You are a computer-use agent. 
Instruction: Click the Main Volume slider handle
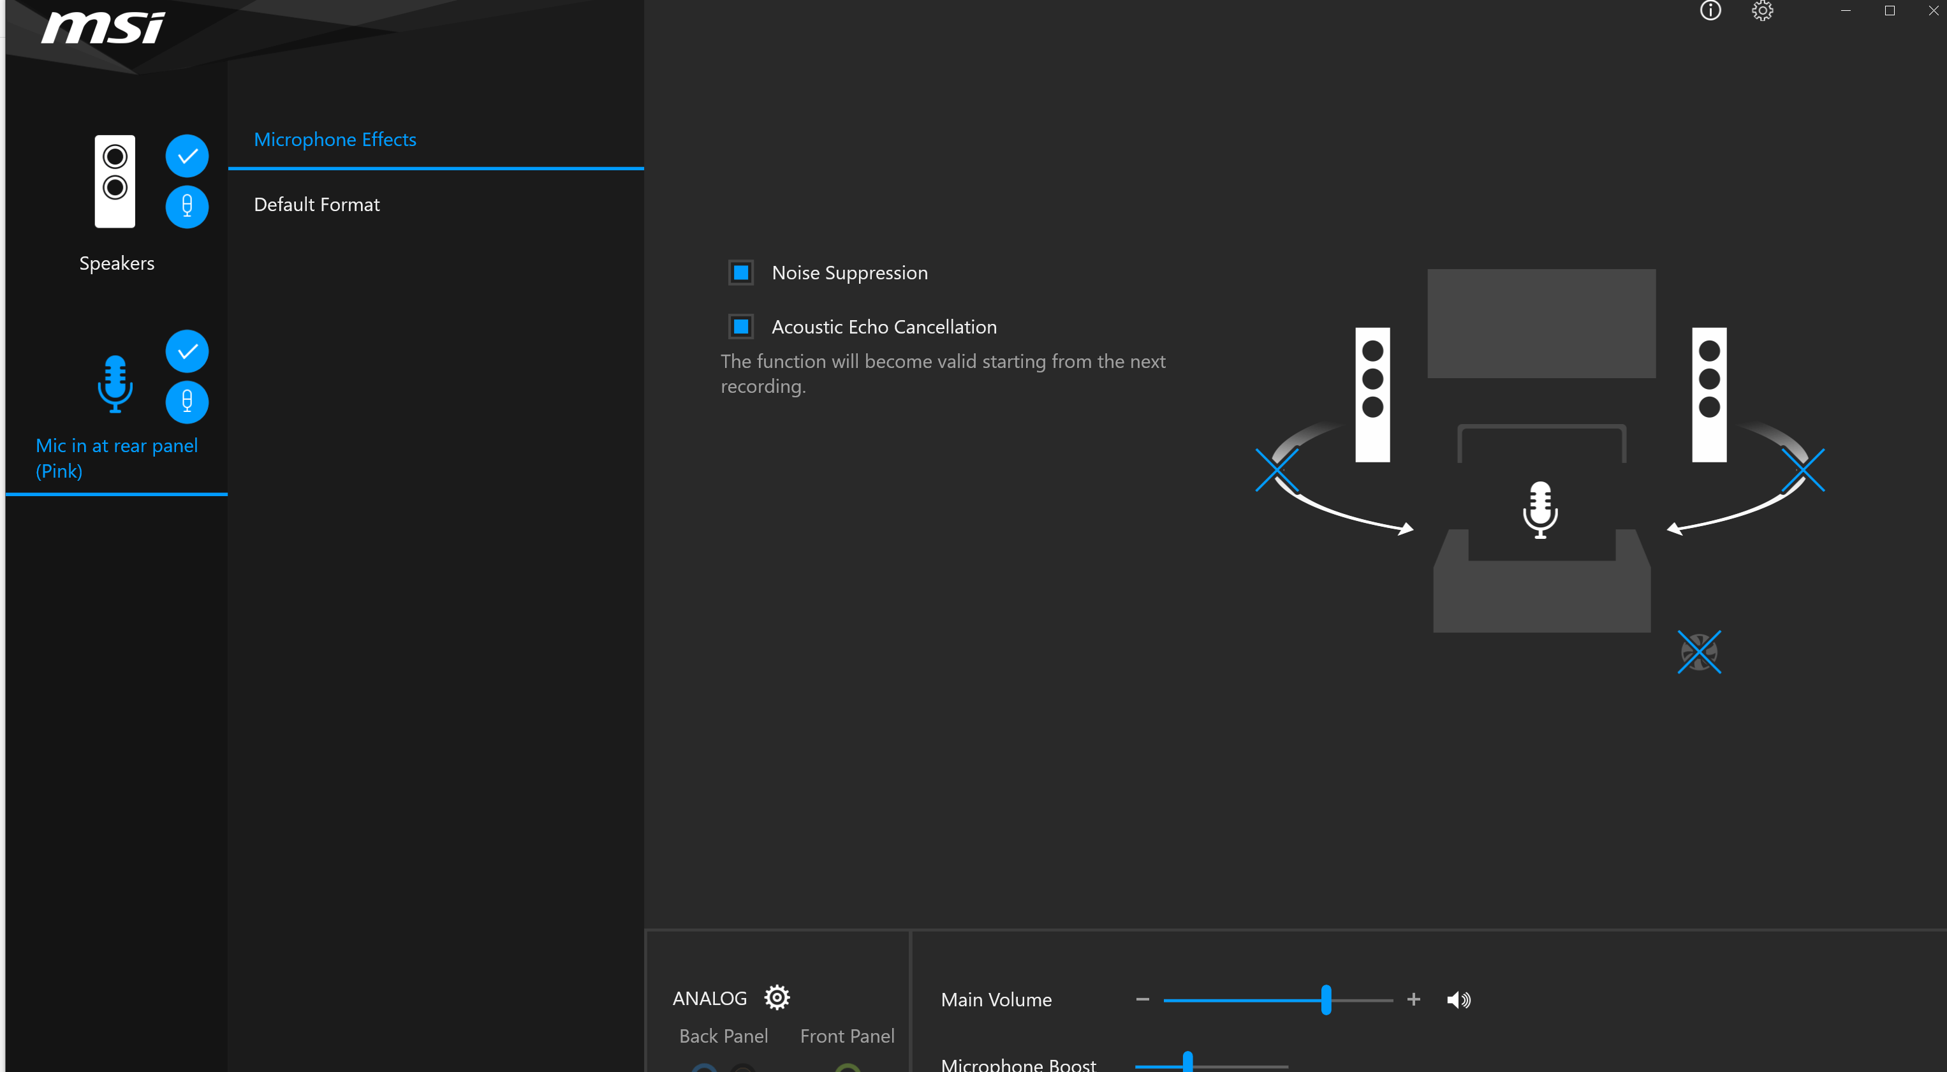(1326, 999)
